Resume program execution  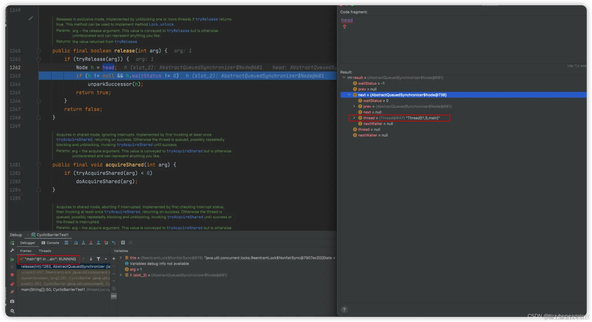click(12, 260)
